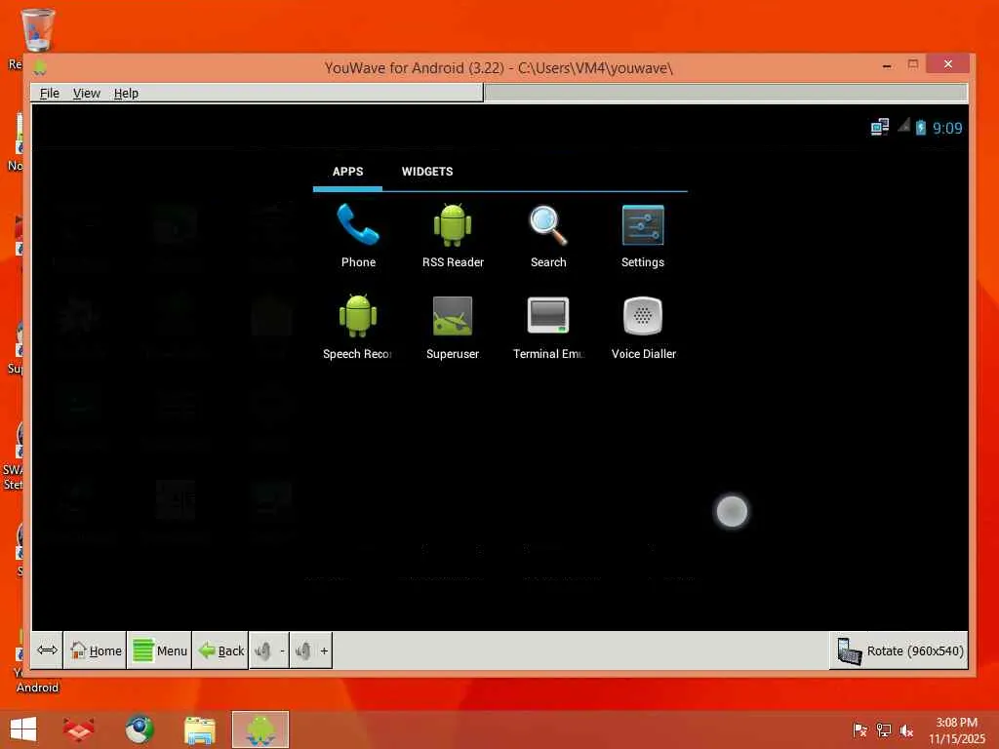Open the globe browser icon in taskbar
The width and height of the screenshot is (999, 749).
139,729
